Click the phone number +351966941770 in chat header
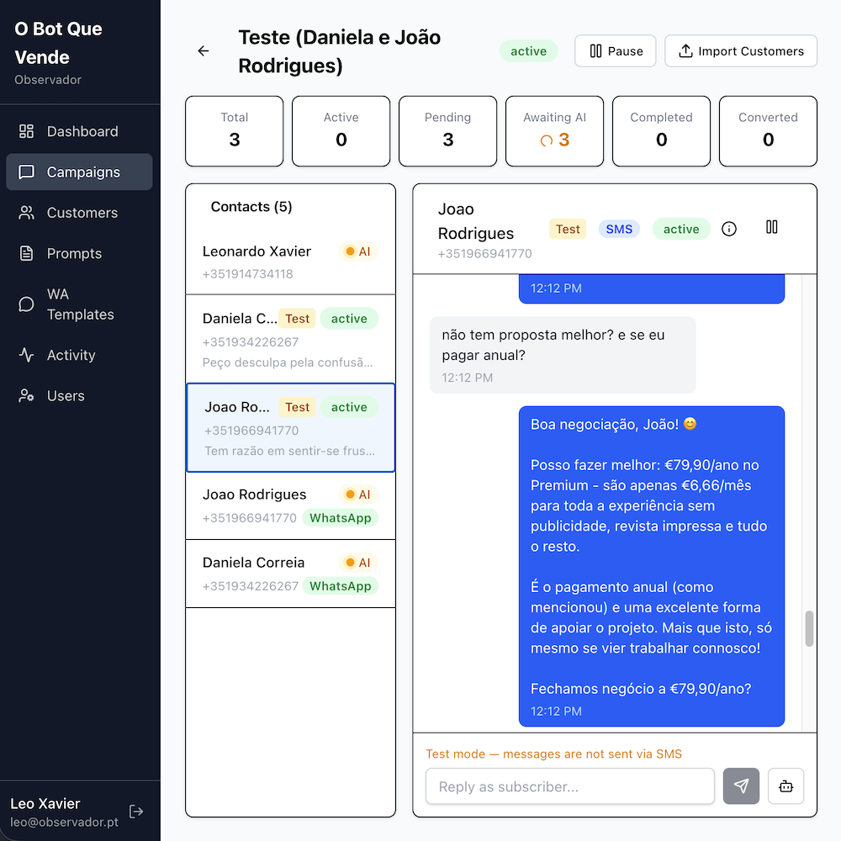841x841 pixels. [x=485, y=254]
